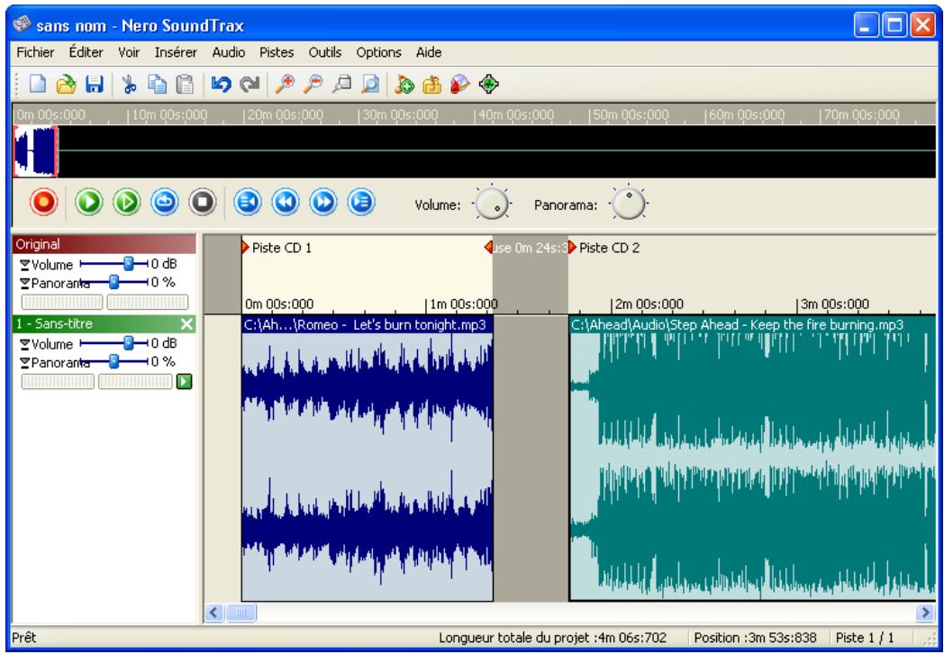Start recording with the red button
Image resolution: width=944 pixels, height=654 pixels.
(43, 203)
